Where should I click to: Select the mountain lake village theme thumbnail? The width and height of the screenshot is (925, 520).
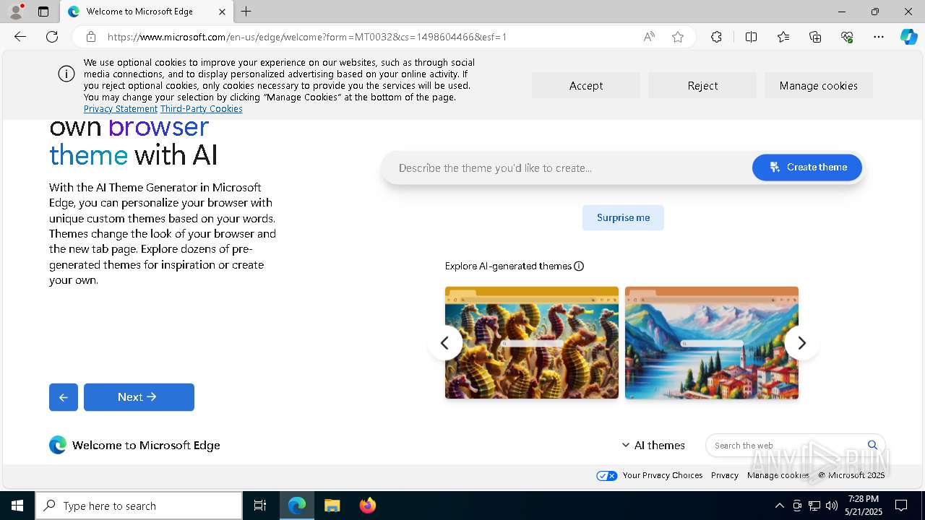pos(712,342)
